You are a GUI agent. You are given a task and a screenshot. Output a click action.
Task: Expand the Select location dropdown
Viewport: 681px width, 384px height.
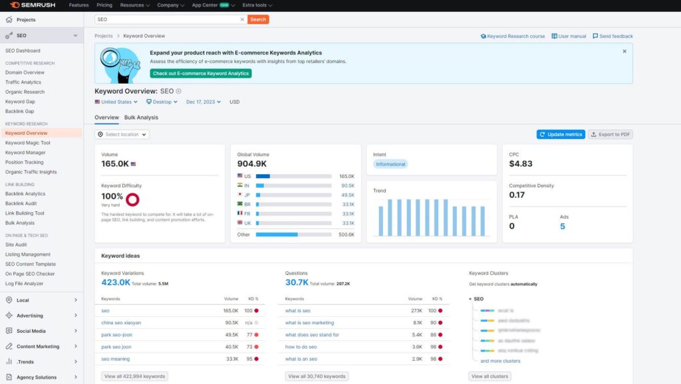click(x=122, y=134)
